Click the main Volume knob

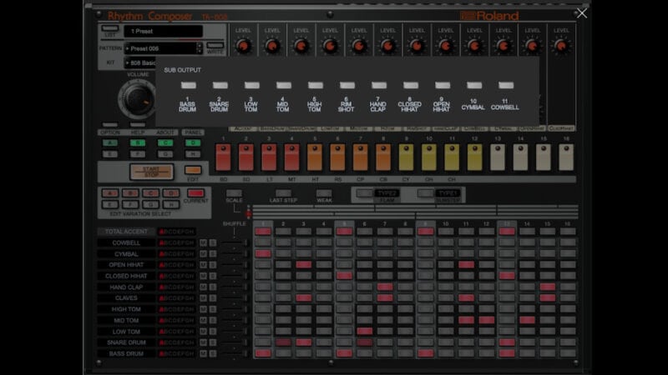138,99
